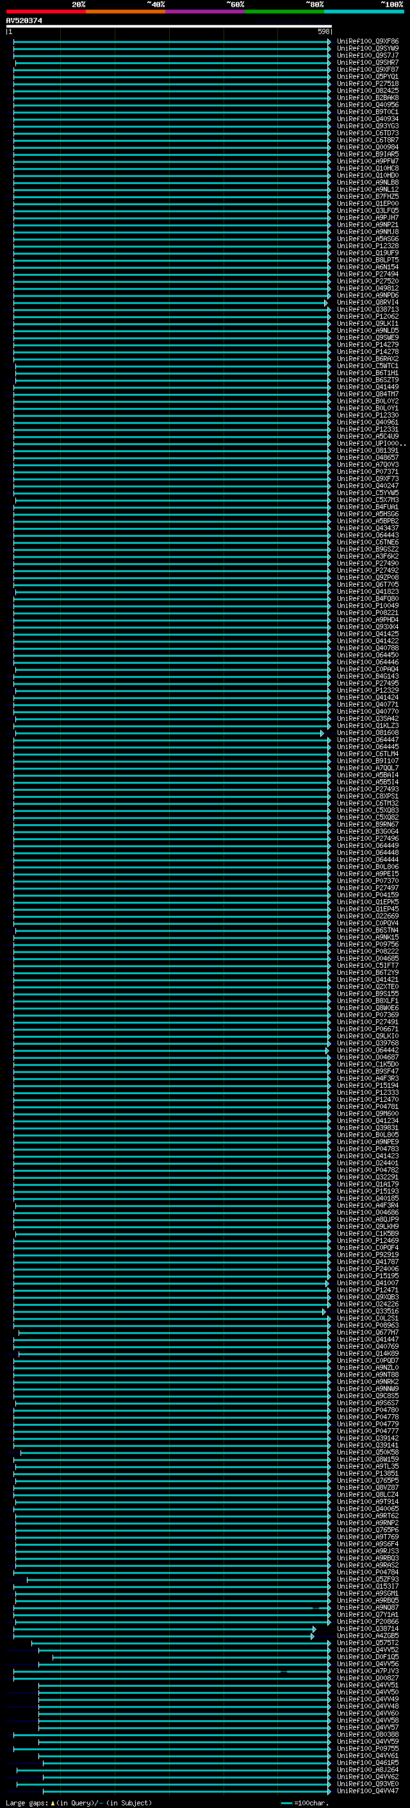
Task: Select hit label UniRef100_A7QQL7
Action: tap(367, 768)
